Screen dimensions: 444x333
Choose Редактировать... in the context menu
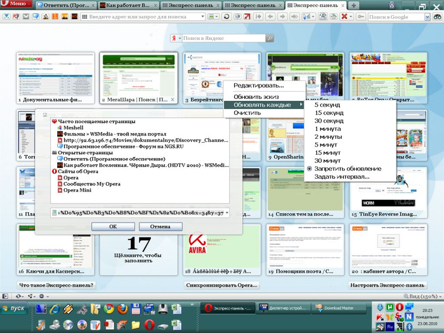[259, 85]
